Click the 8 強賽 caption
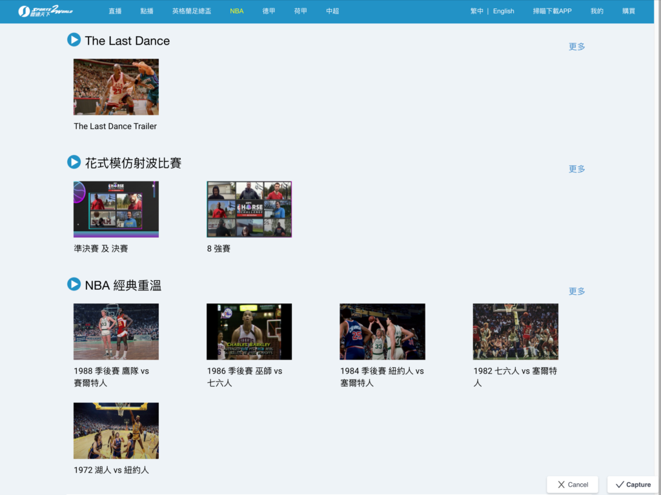 [218, 248]
